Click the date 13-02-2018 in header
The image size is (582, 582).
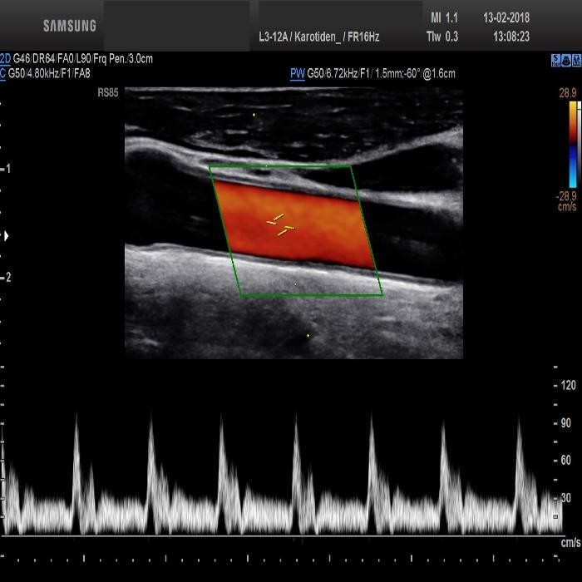point(506,17)
